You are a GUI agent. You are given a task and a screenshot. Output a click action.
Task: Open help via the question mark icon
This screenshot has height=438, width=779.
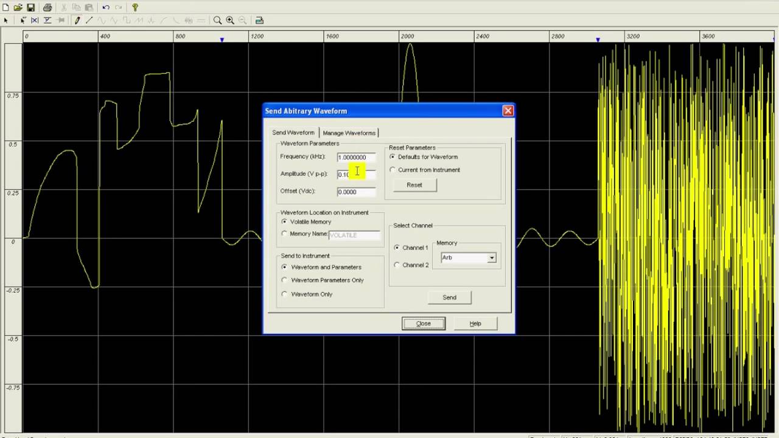pyautogui.click(x=135, y=7)
